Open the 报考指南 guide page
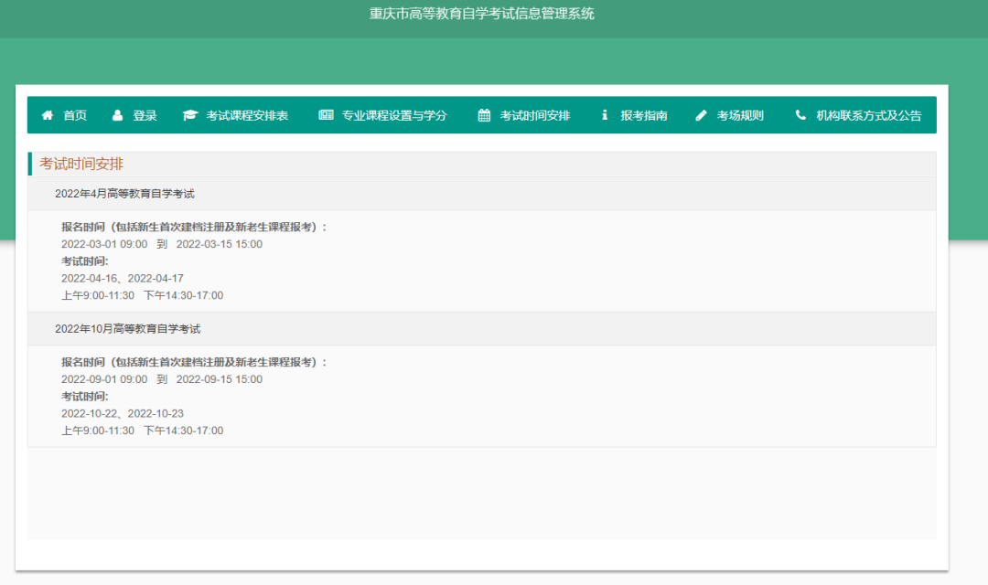 coord(646,115)
